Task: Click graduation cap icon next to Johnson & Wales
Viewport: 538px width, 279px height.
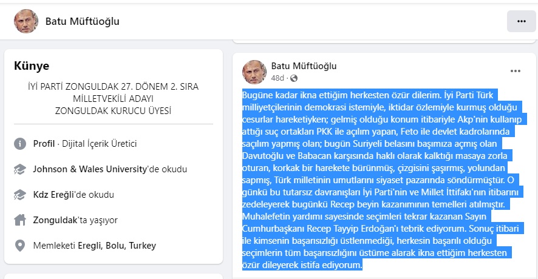Action: pyautogui.click(x=20, y=169)
